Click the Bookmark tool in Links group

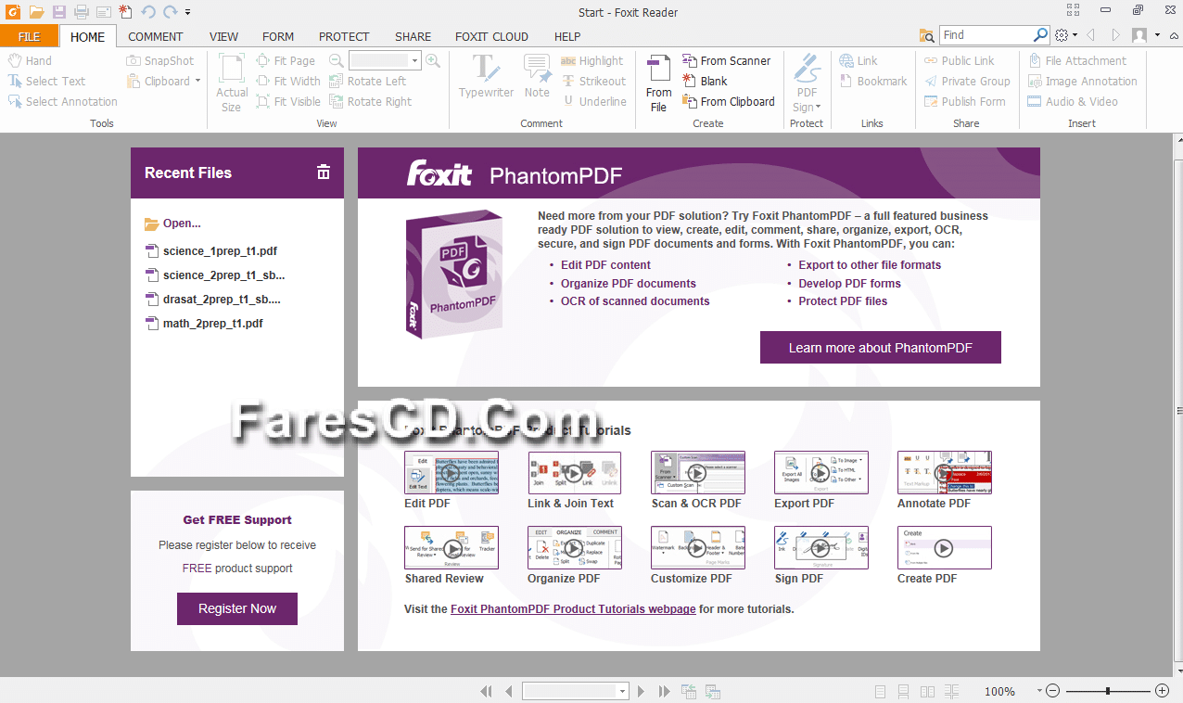click(873, 81)
